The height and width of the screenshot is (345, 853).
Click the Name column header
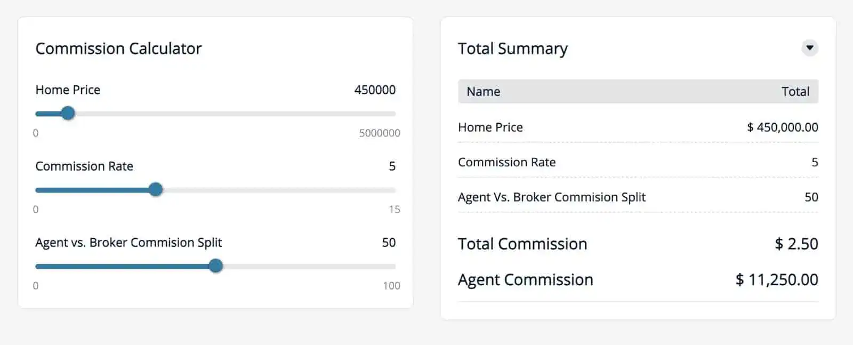(x=483, y=92)
